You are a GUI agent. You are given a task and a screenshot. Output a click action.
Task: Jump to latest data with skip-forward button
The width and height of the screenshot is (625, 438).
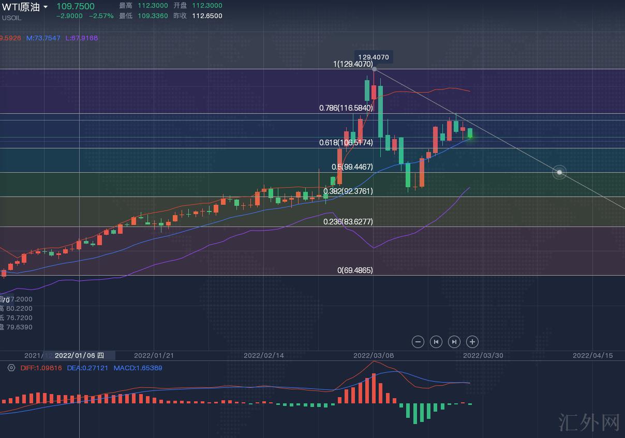pos(454,341)
